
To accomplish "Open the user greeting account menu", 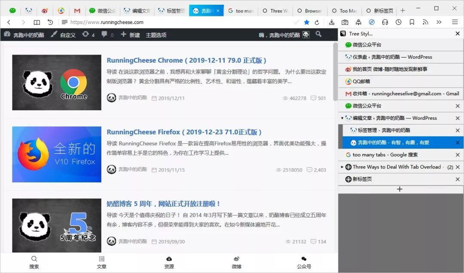I will [284, 35].
